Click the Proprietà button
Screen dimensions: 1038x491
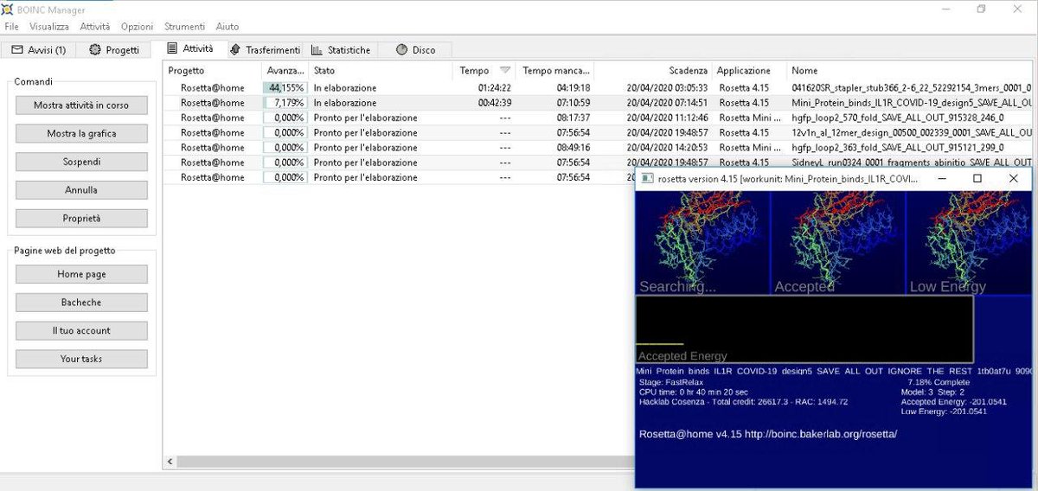[81, 219]
